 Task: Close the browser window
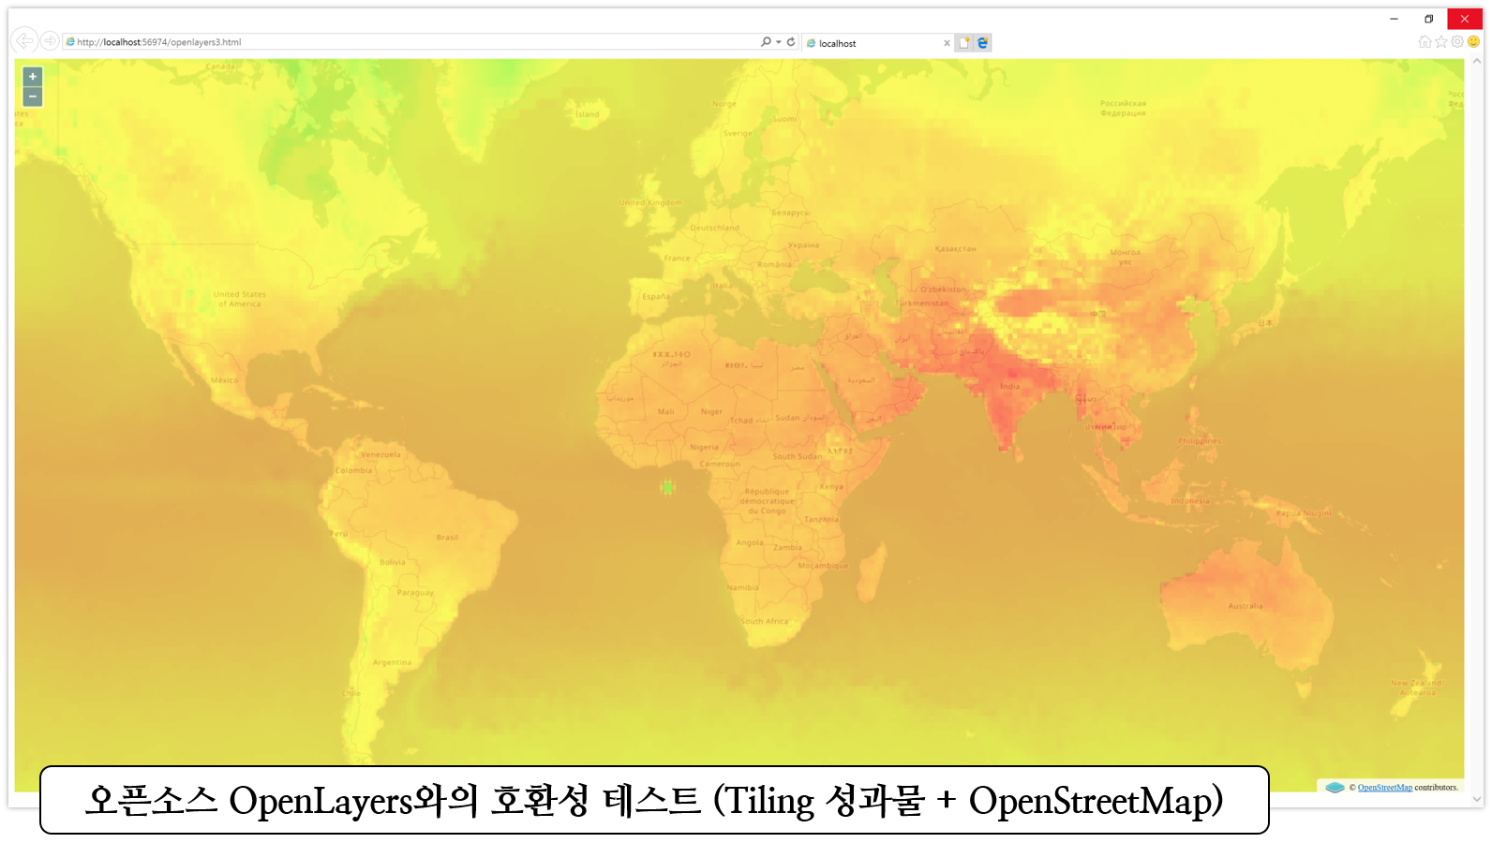click(1465, 19)
